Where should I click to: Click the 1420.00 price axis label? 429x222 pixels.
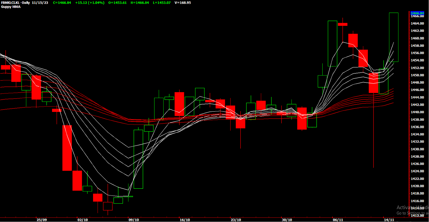coord(417,186)
